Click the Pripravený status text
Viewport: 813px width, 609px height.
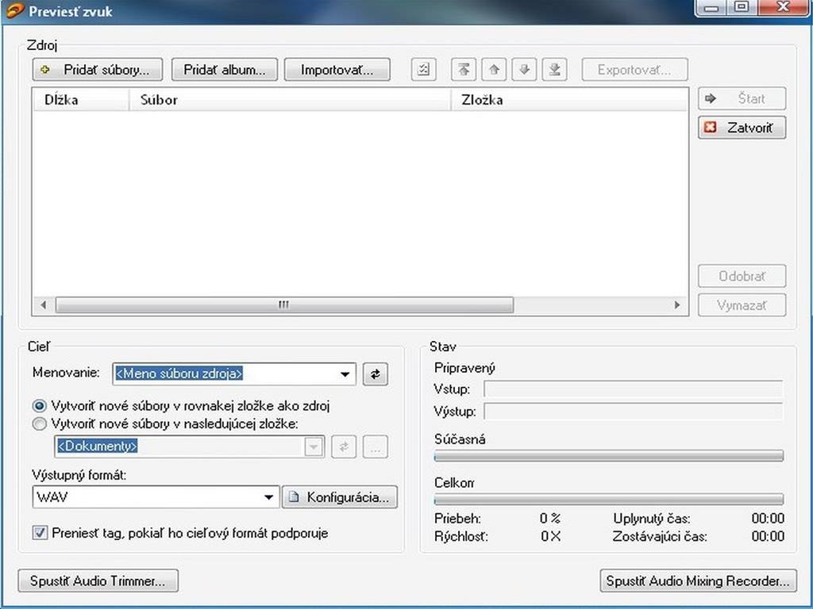[464, 368]
